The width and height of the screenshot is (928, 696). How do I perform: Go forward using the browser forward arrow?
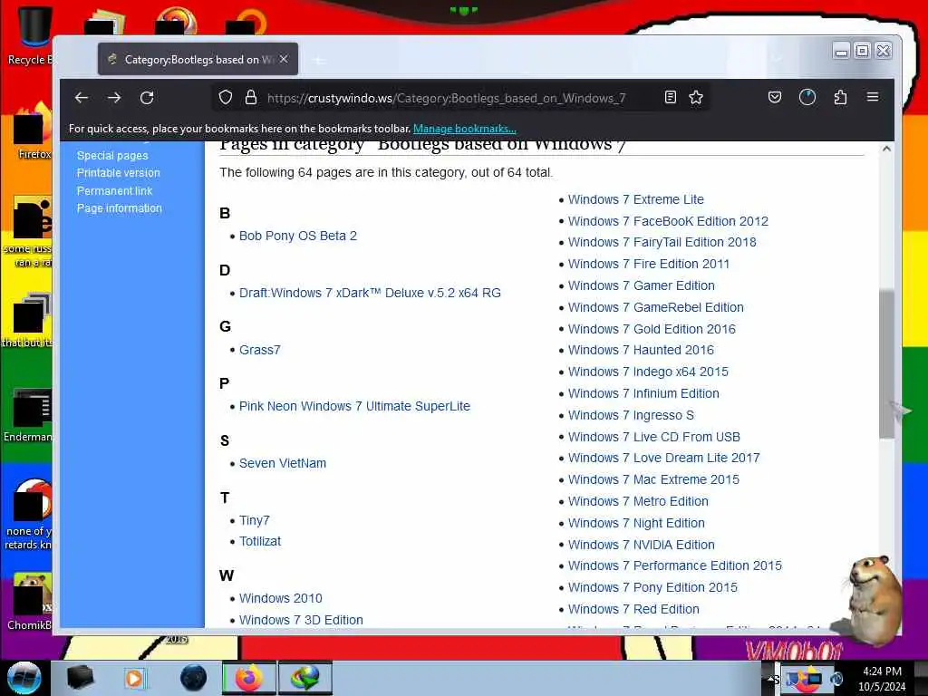tap(114, 98)
